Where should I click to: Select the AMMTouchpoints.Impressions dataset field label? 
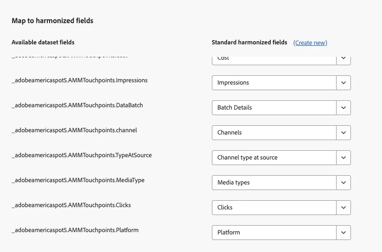pos(80,80)
